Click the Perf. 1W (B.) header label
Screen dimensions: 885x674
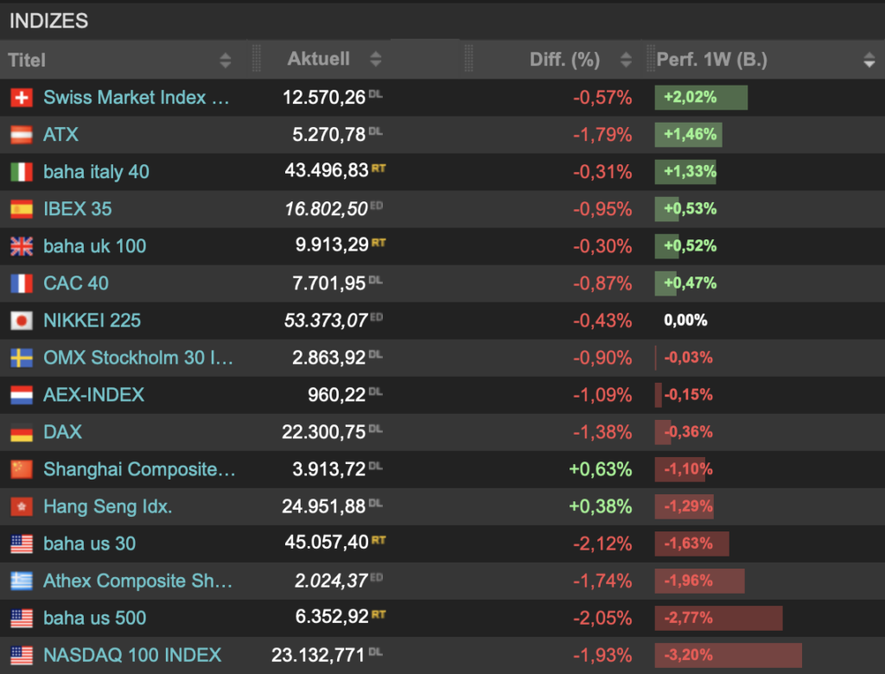click(711, 60)
